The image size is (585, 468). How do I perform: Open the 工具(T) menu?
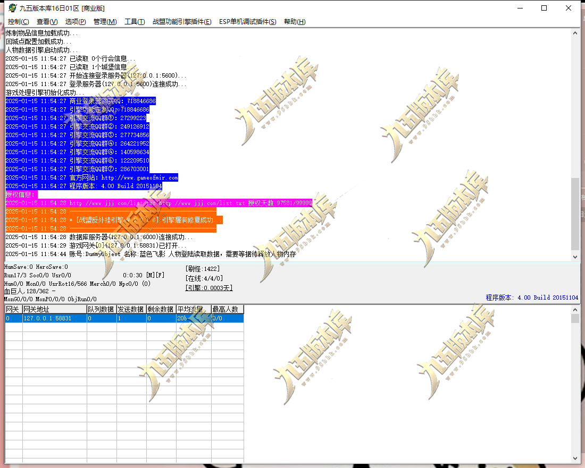(x=135, y=22)
